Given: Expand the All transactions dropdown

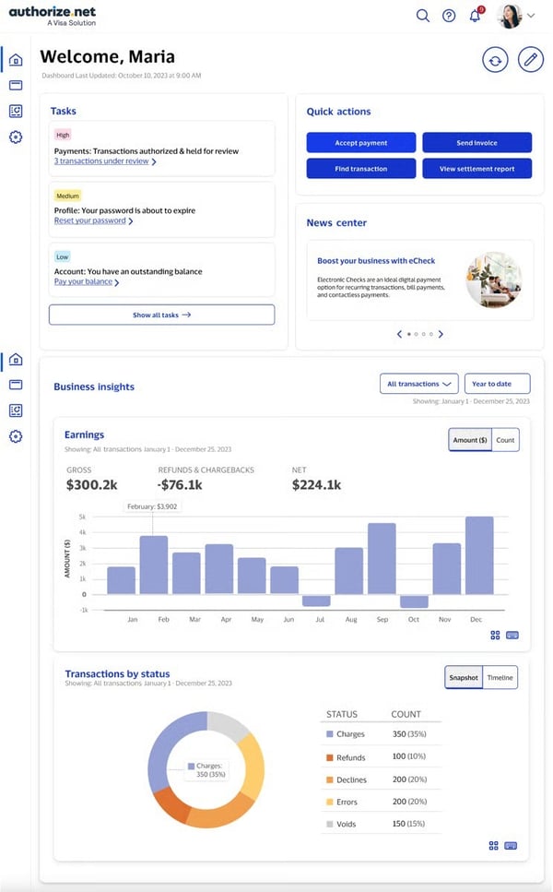Looking at the screenshot, I should point(418,384).
